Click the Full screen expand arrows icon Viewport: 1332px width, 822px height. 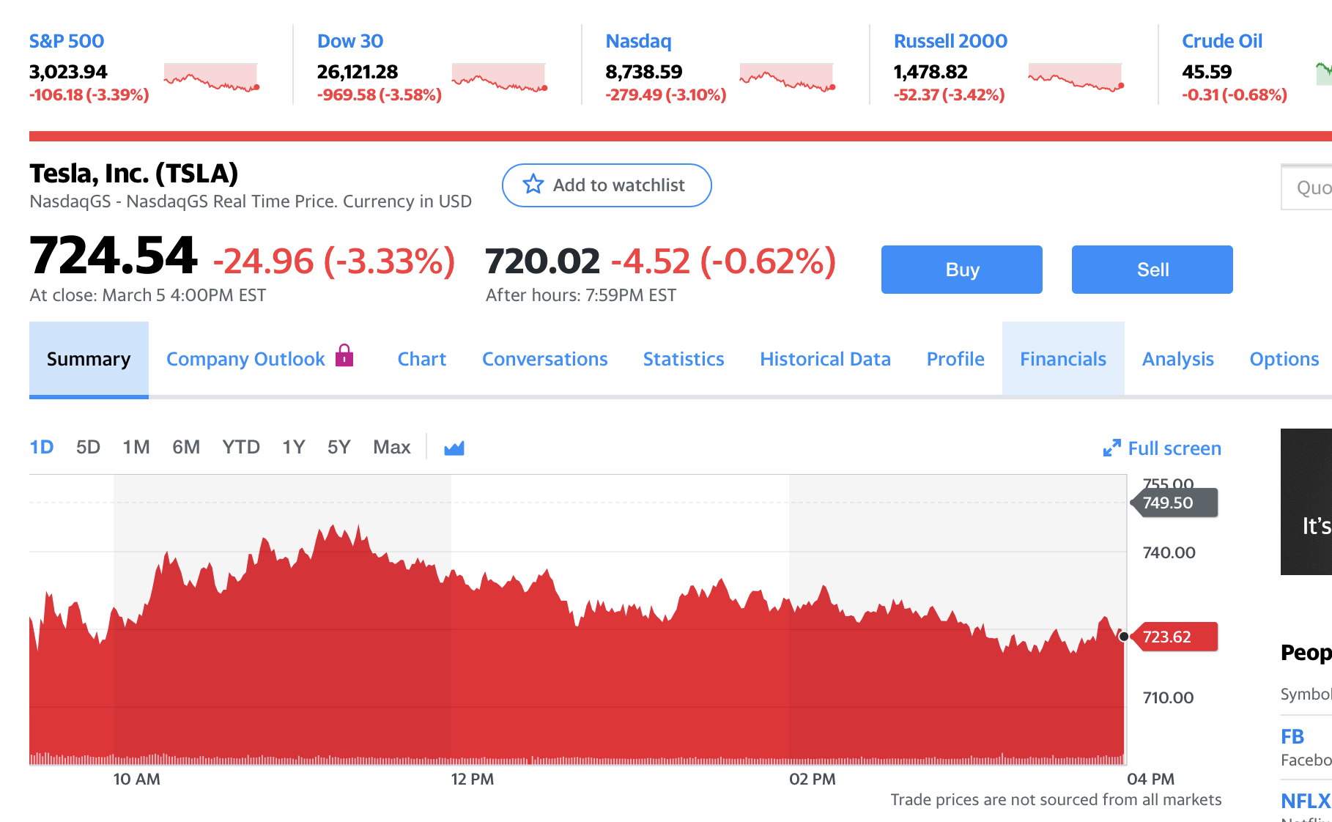[x=1111, y=448]
